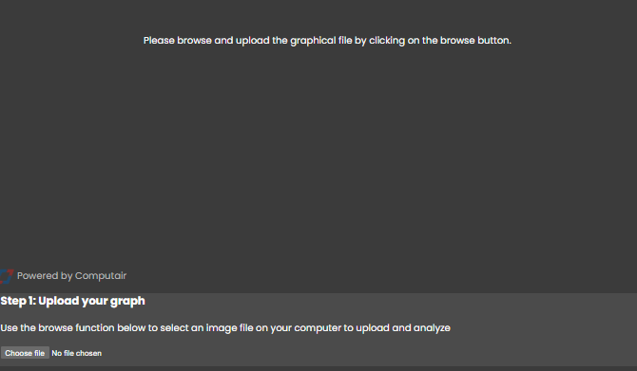Click the word chosen next to Choose file
Screen dimensions: 637x371
(x=88, y=353)
